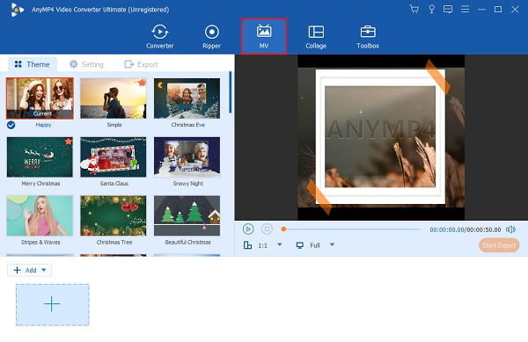
Task: Select the Setting tab
Action: pyautogui.click(x=86, y=64)
